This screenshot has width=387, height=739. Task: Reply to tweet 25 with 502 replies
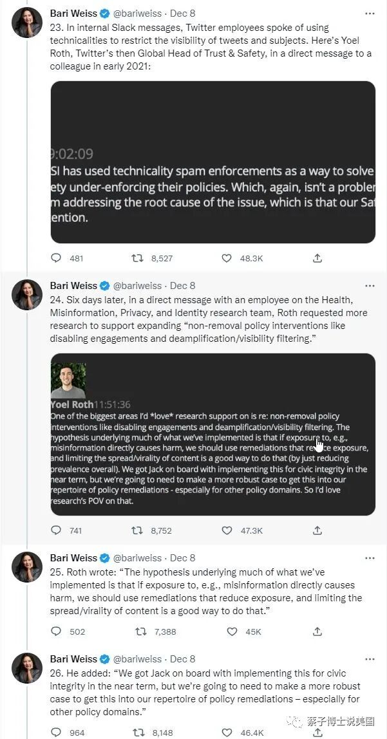(56, 631)
